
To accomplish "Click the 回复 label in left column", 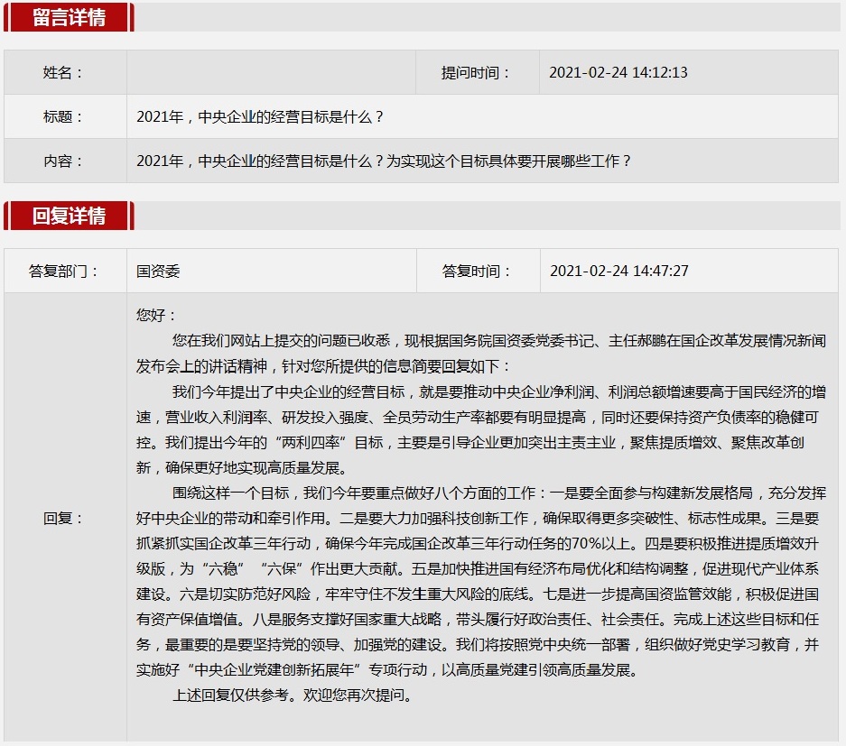I will (x=64, y=518).
